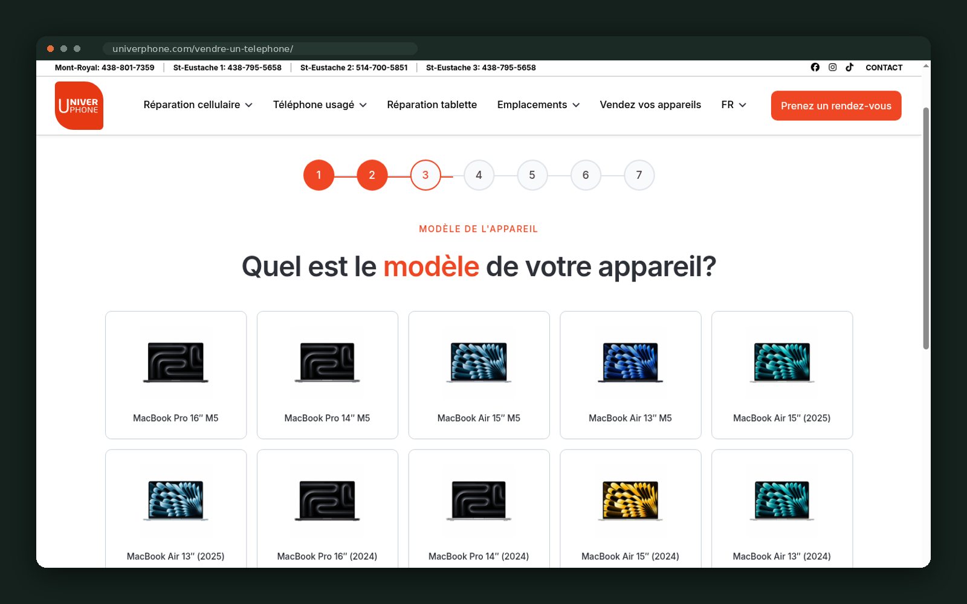Open the Téléphone usagé menu
The width and height of the screenshot is (967, 604).
click(x=320, y=105)
